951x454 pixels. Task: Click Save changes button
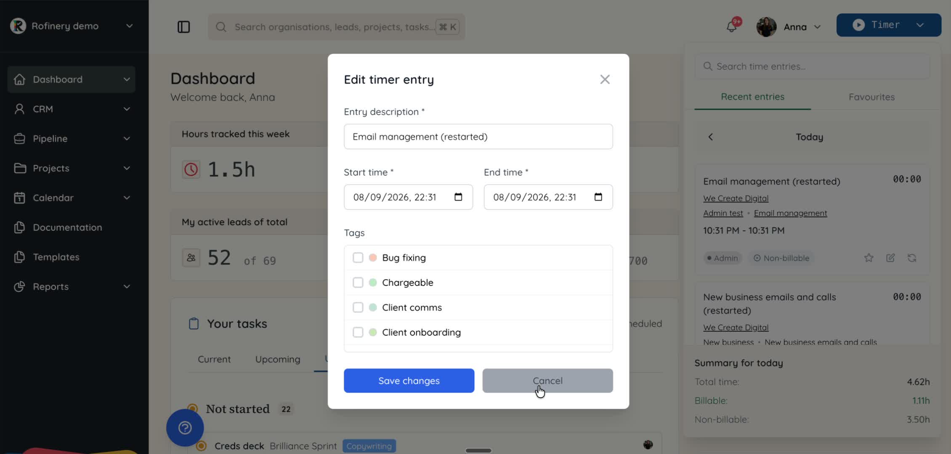409,381
